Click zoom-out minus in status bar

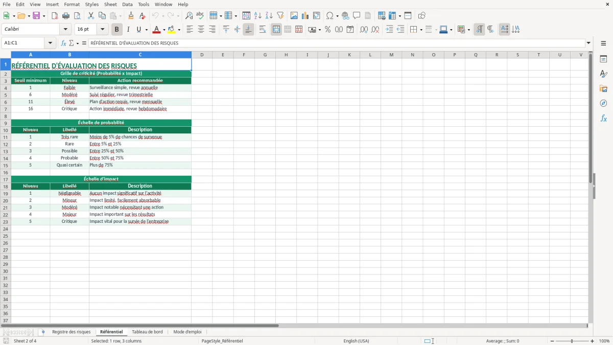(552, 341)
